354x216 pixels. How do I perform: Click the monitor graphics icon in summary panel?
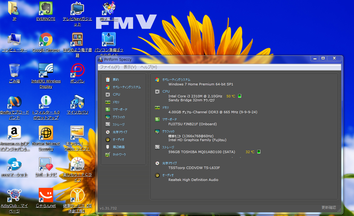[157, 131]
